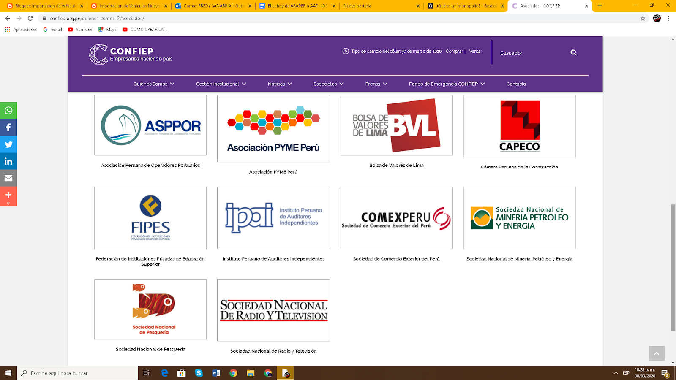
Task: Click browser back arrow
Action: 8,18
